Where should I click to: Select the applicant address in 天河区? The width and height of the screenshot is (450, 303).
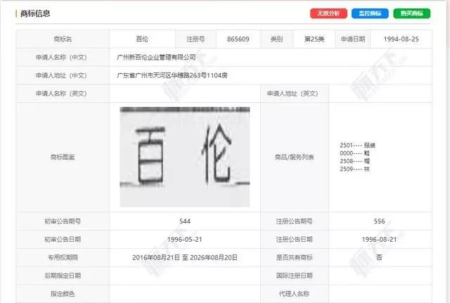pos(172,75)
